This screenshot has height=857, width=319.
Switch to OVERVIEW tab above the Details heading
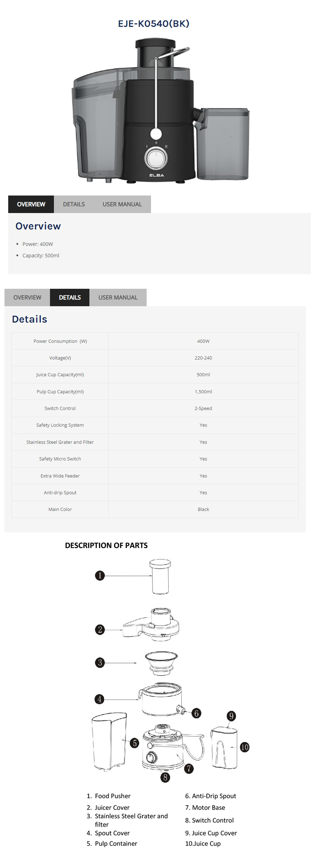point(27,297)
